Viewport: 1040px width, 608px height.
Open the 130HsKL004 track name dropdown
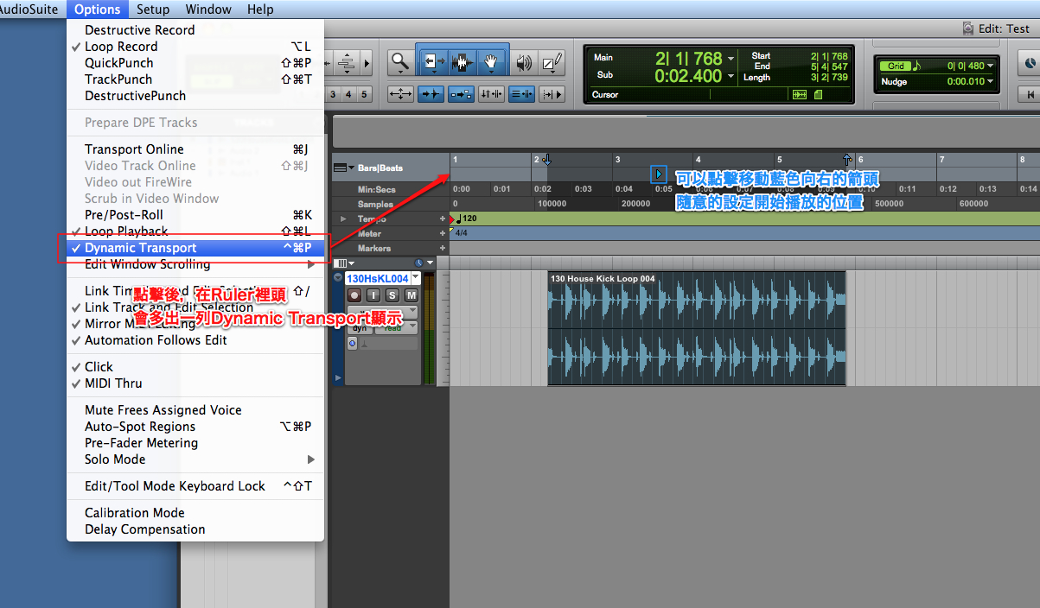(414, 277)
